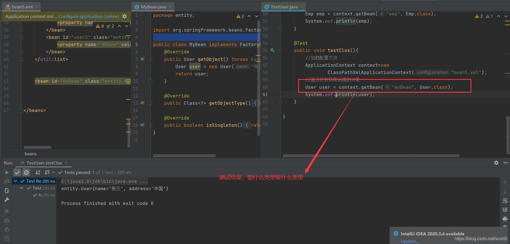Open the wrench run configuration icon
Screen dimensions: 510x244
[x=7, y=200]
